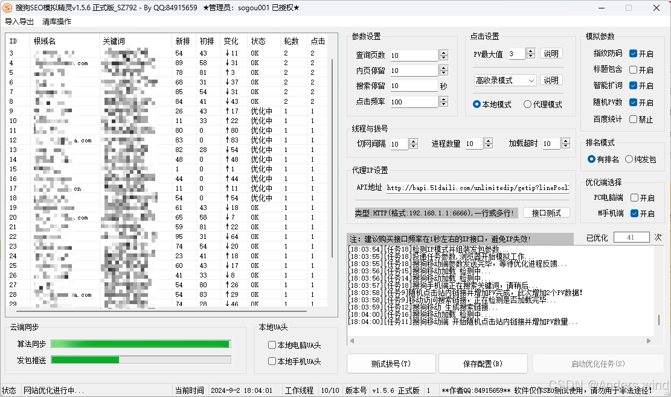Select 代理模式 radio button
671x397 pixels.
point(527,104)
